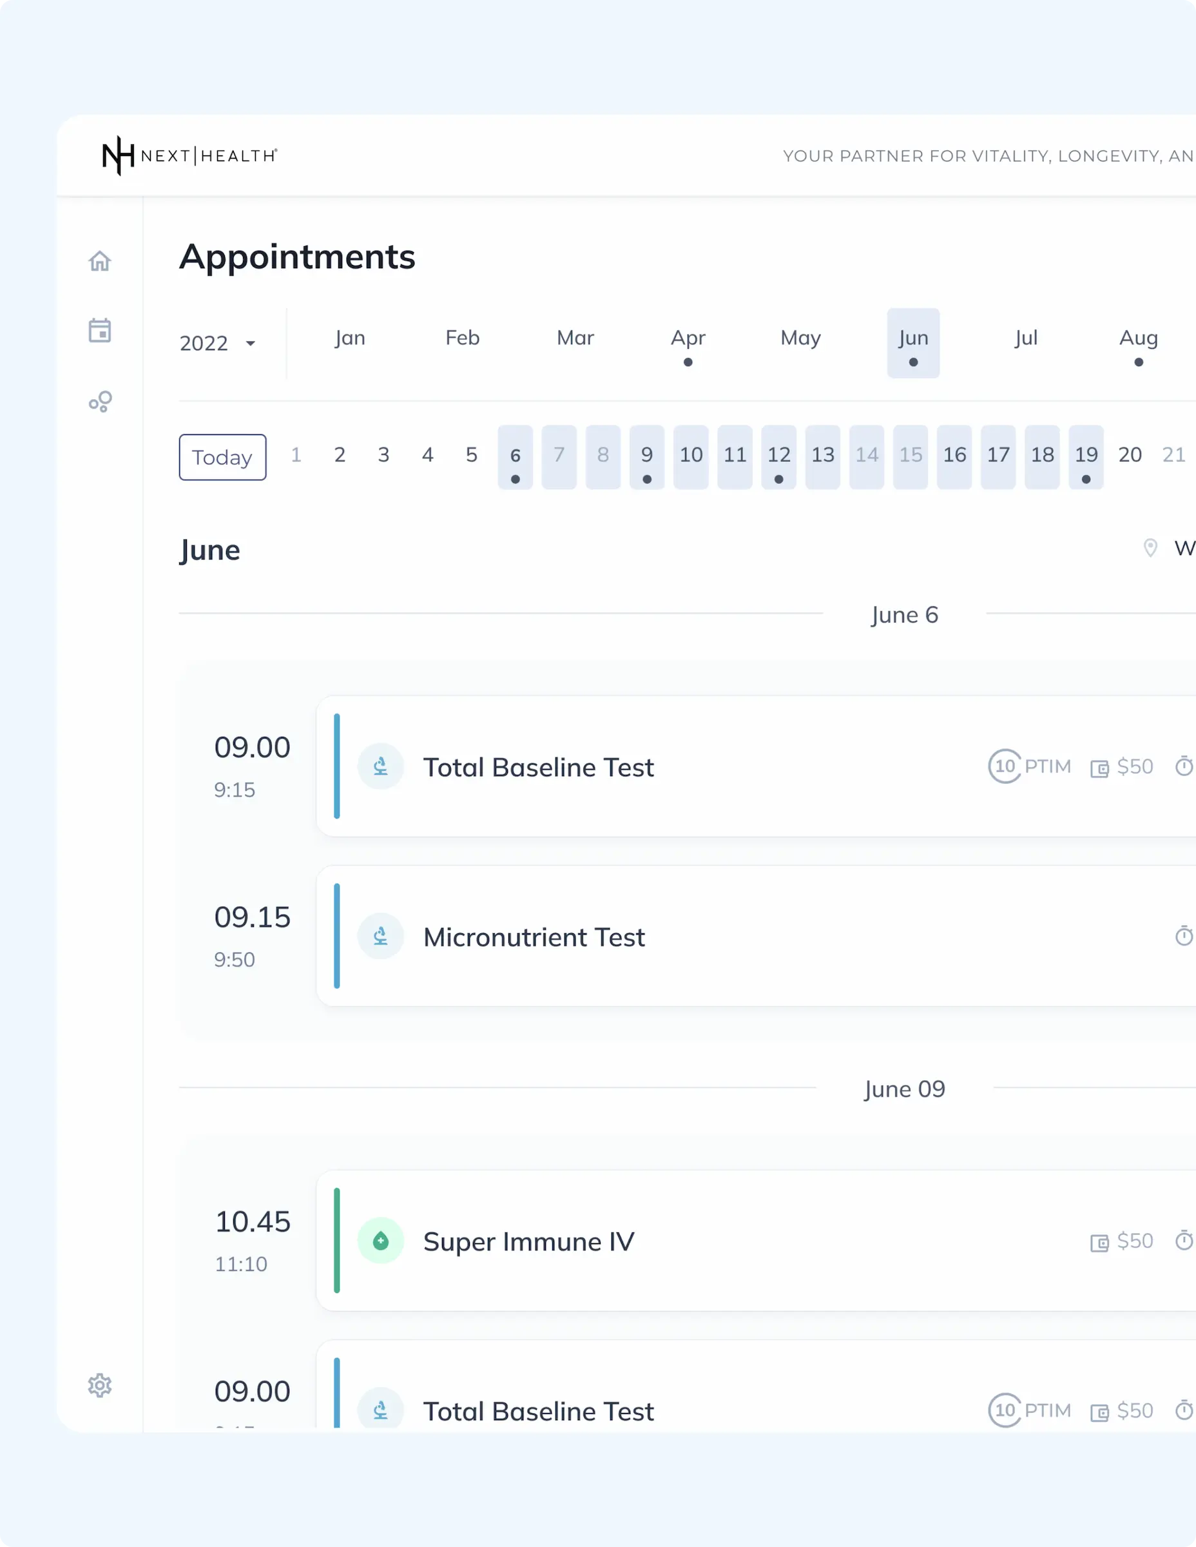Select the Mar month tab
Screen dimensions: 1196x1547
pyautogui.click(x=575, y=338)
